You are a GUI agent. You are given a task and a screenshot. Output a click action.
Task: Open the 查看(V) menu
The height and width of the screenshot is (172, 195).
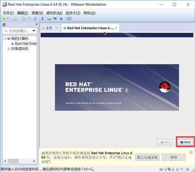coord(37,13)
